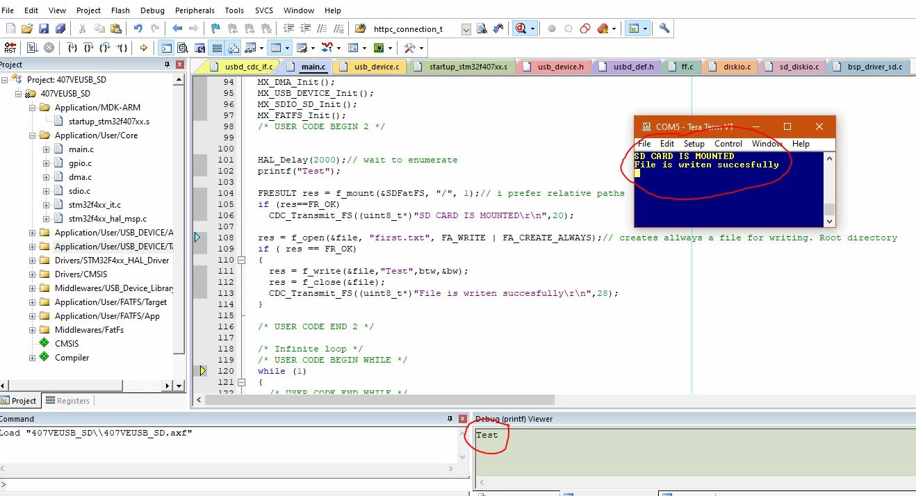
Task: Toggle insert/remove breakpoint red circle icon
Action: click(x=552, y=28)
